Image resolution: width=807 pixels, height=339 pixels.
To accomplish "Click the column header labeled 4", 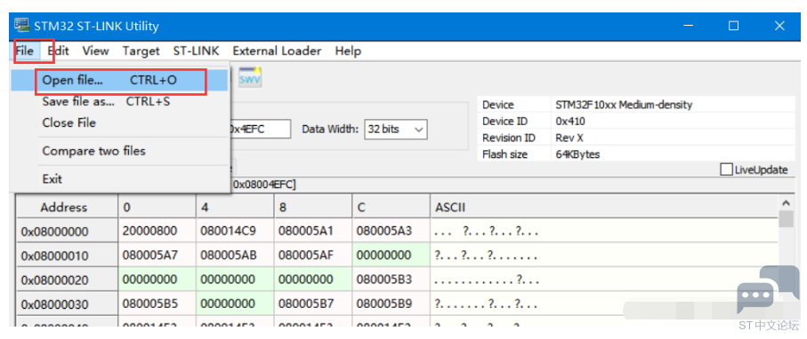I will [x=235, y=207].
